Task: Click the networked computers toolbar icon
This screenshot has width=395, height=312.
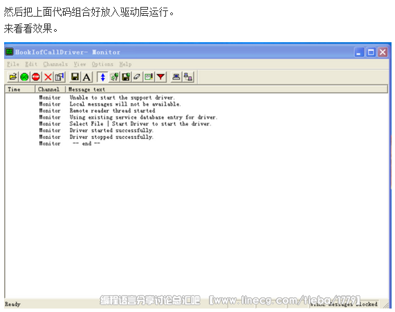Action: 188,77
